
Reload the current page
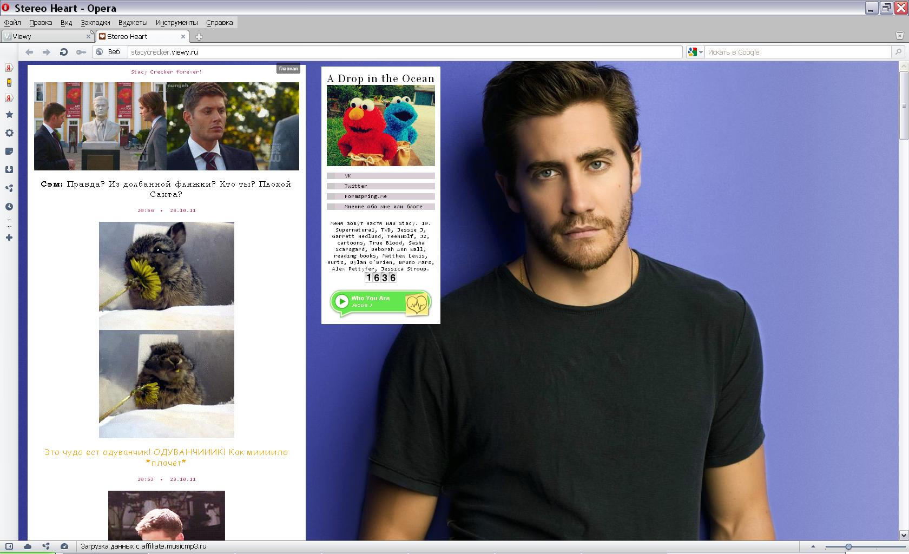(x=63, y=52)
